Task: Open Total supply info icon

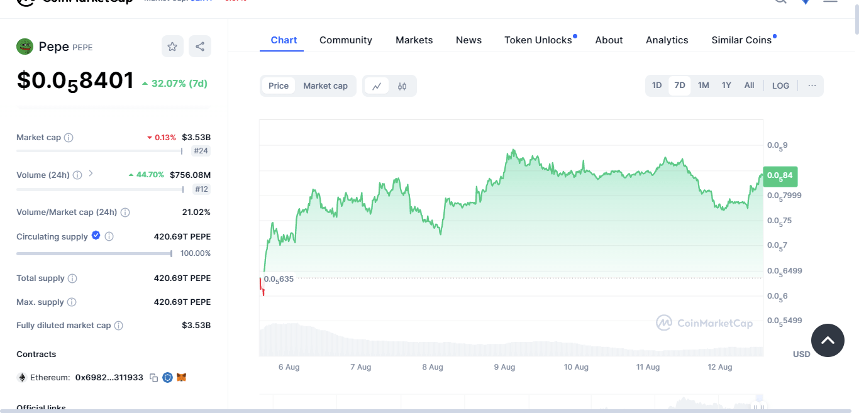Action: tap(72, 278)
